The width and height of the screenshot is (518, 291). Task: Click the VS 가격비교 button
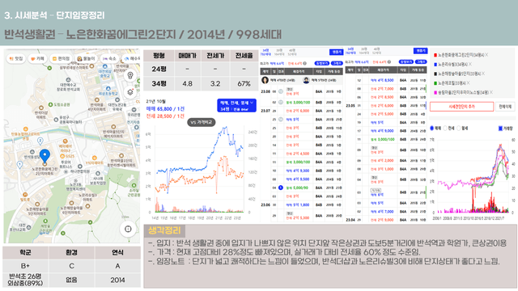202,122
